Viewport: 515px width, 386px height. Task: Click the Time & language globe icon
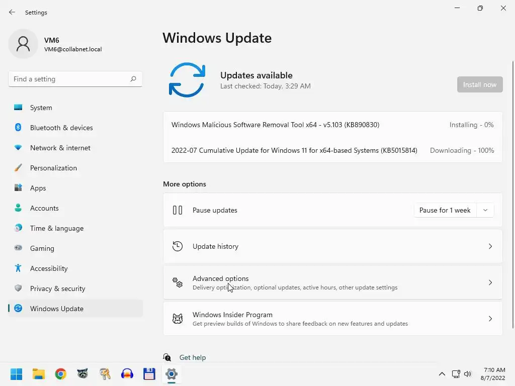(x=18, y=228)
